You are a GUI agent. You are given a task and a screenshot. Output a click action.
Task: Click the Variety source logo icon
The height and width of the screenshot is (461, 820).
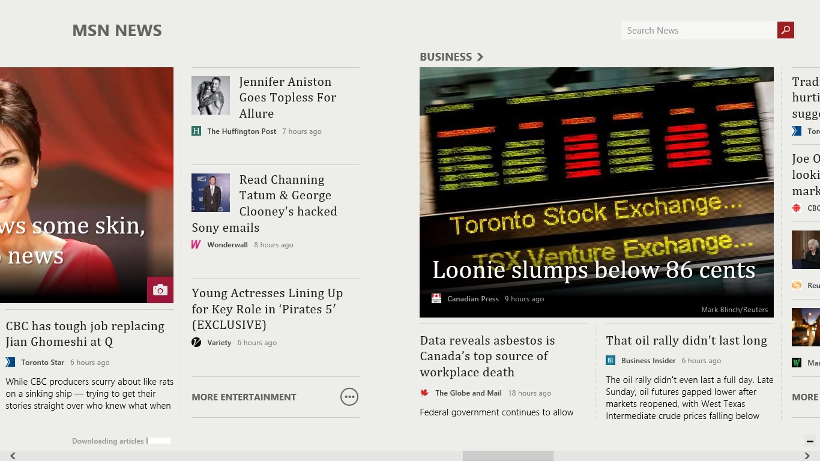tap(196, 342)
